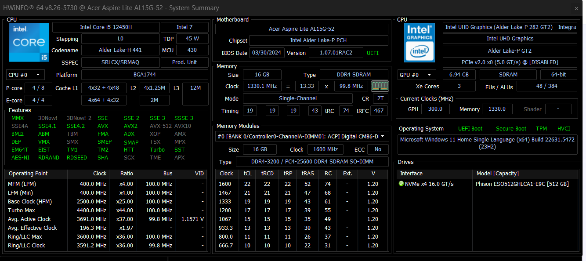
Task: Click the SRLCX/SRMAQ SSPEC value
Action: [x=120, y=62]
